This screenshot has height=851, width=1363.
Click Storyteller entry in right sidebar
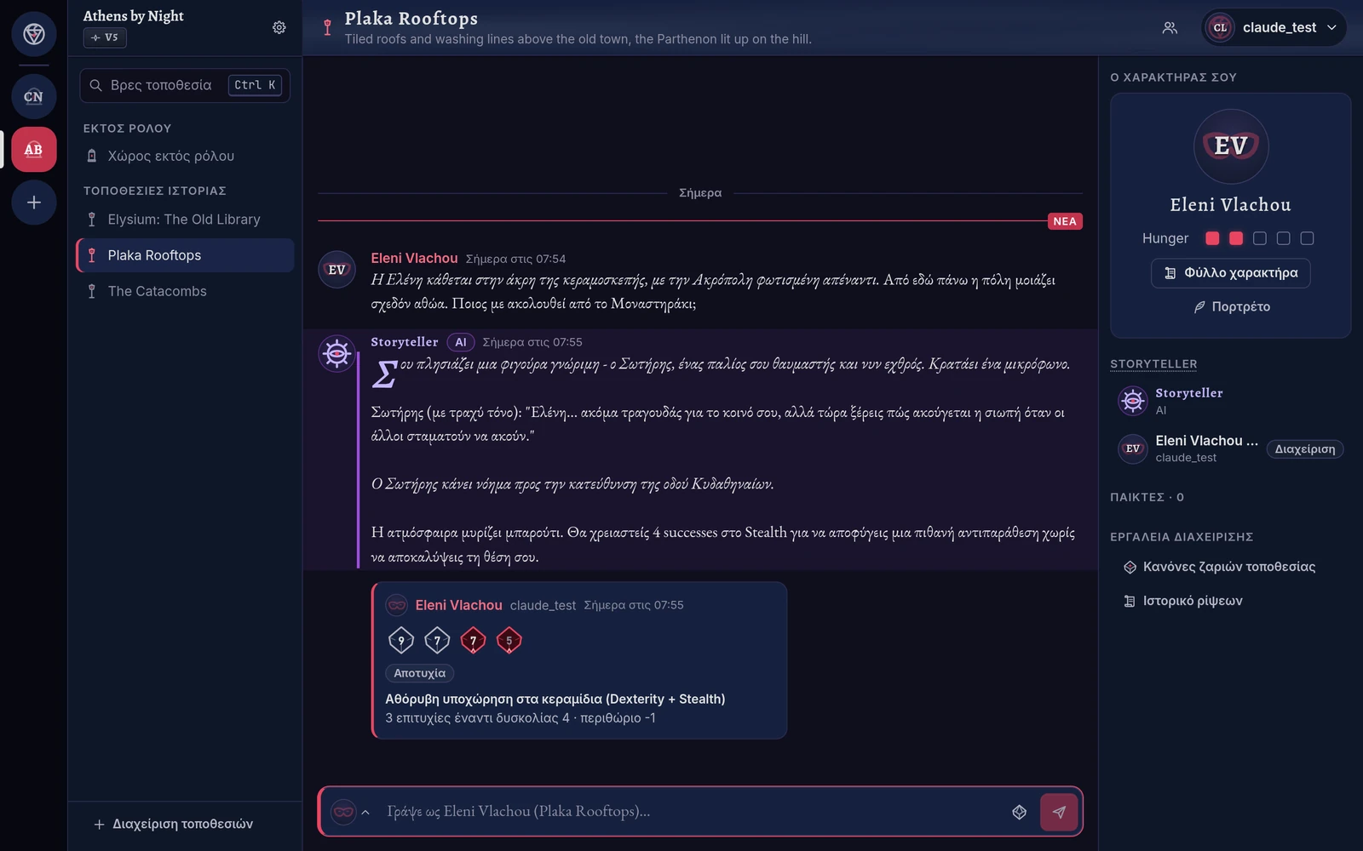coord(1230,401)
